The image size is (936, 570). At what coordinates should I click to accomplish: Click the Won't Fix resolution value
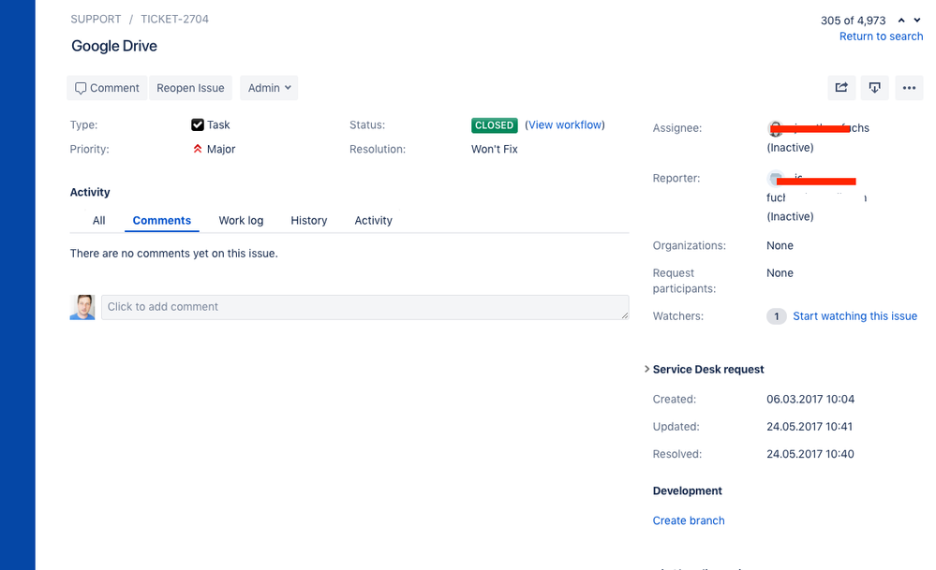(495, 149)
